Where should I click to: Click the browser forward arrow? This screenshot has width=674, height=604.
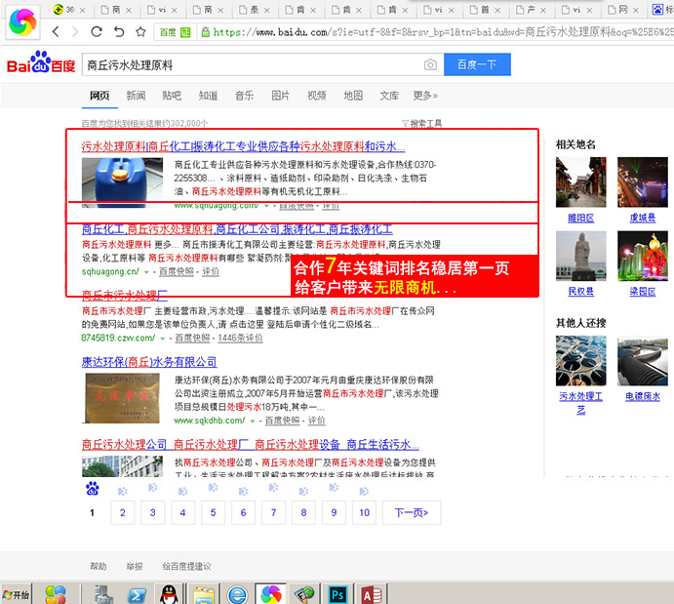(x=75, y=31)
